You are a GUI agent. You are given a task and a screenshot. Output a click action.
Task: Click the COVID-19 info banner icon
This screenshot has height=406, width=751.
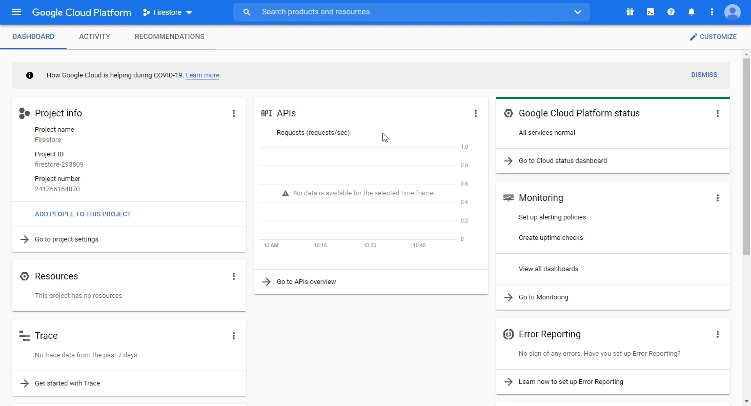pyautogui.click(x=30, y=75)
